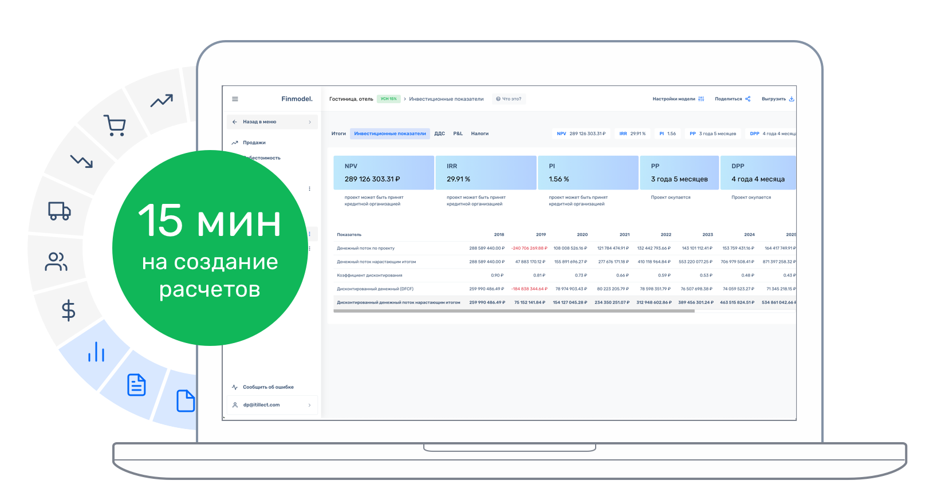Click the Гостиница, отель breadcrumb
Screen dimensions: 929x504
pyautogui.click(x=351, y=99)
